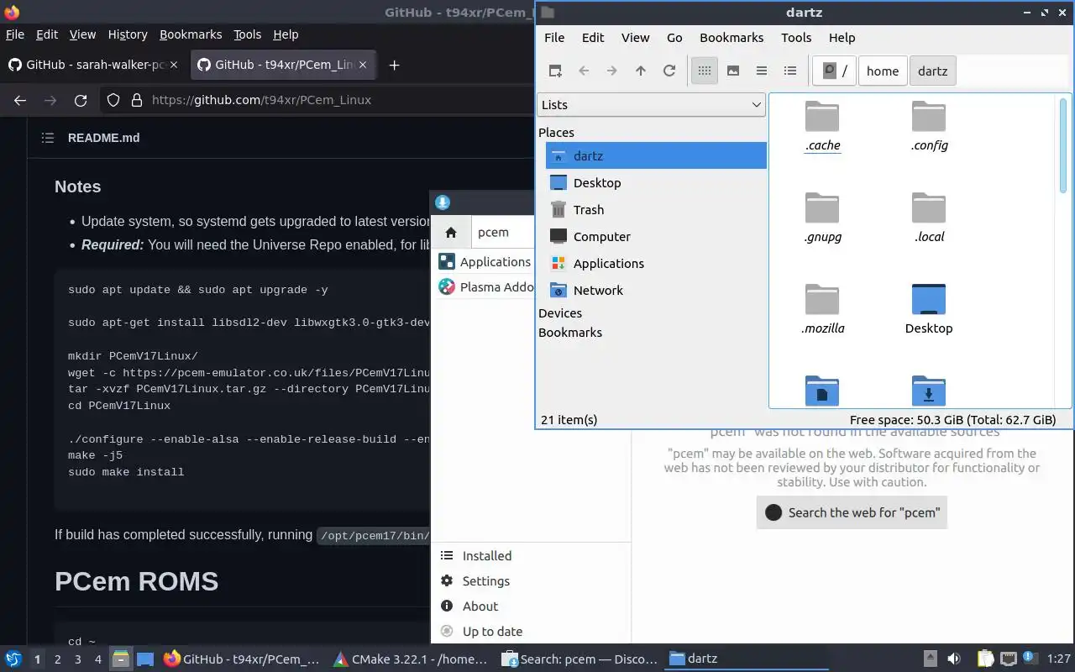Click 'Search the web for "pcem"' button
The height and width of the screenshot is (672, 1075).
pyautogui.click(x=852, y=512)
